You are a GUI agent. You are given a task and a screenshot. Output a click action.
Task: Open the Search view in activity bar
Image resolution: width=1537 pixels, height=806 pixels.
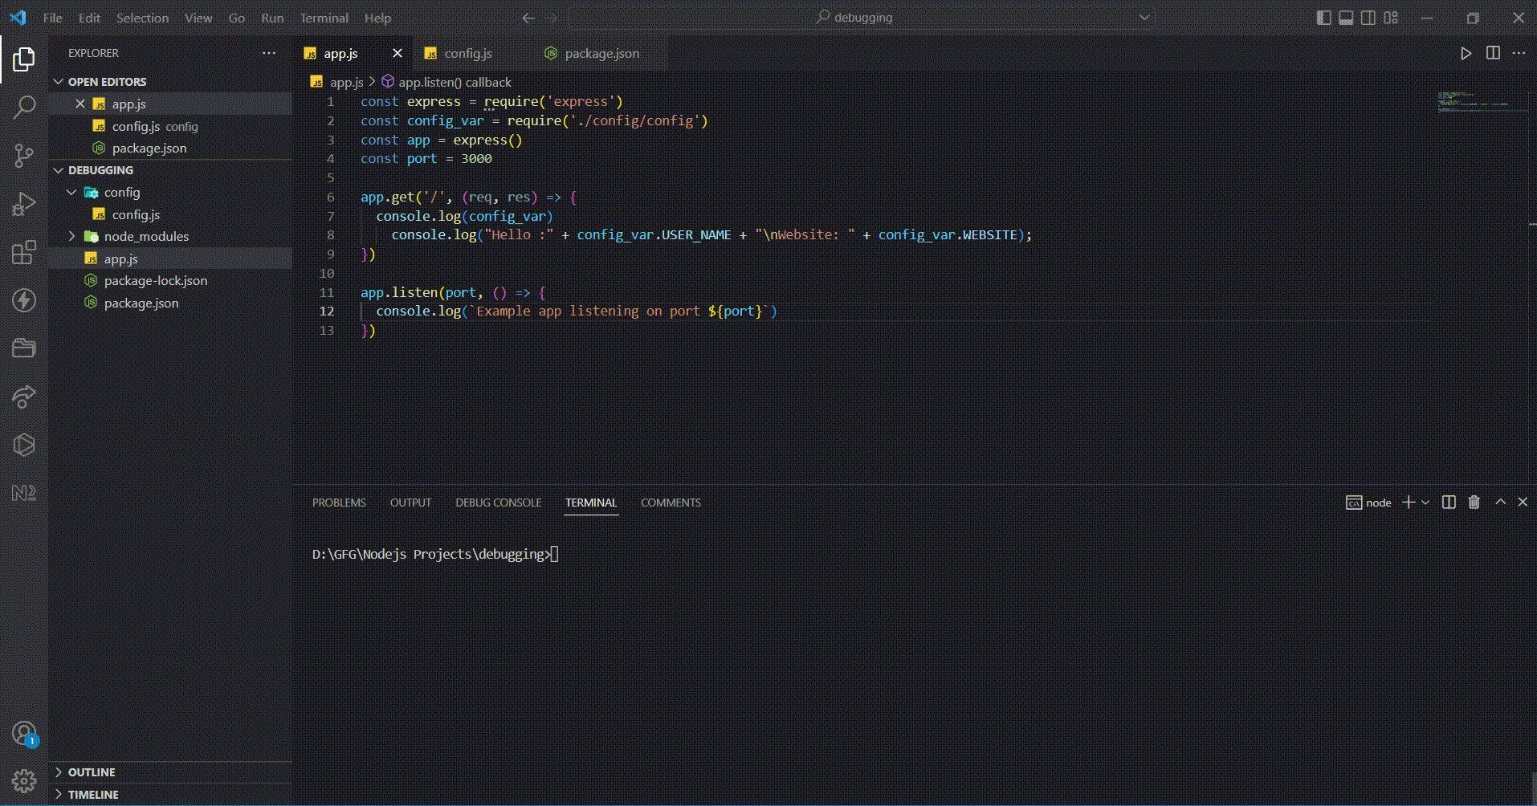click(x=24, y=107)
